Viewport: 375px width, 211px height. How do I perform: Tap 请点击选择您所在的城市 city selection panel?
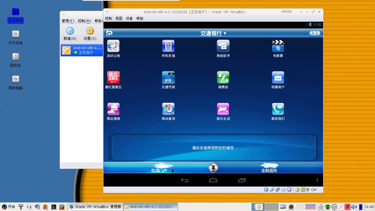coord(213,148)
